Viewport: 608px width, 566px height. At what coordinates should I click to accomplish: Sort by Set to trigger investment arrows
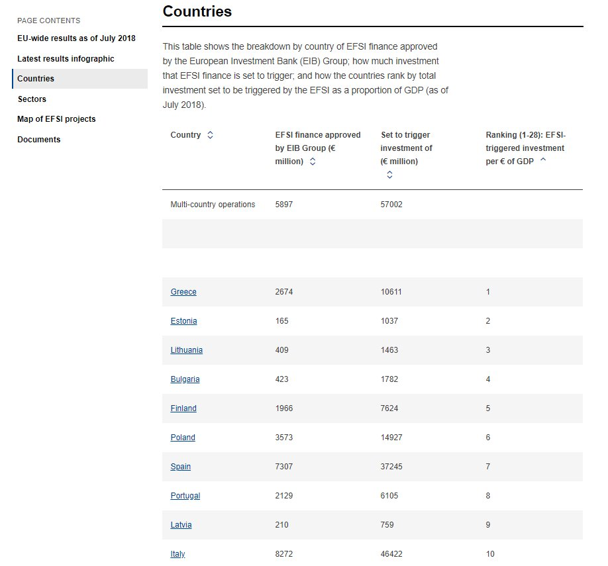389,175
